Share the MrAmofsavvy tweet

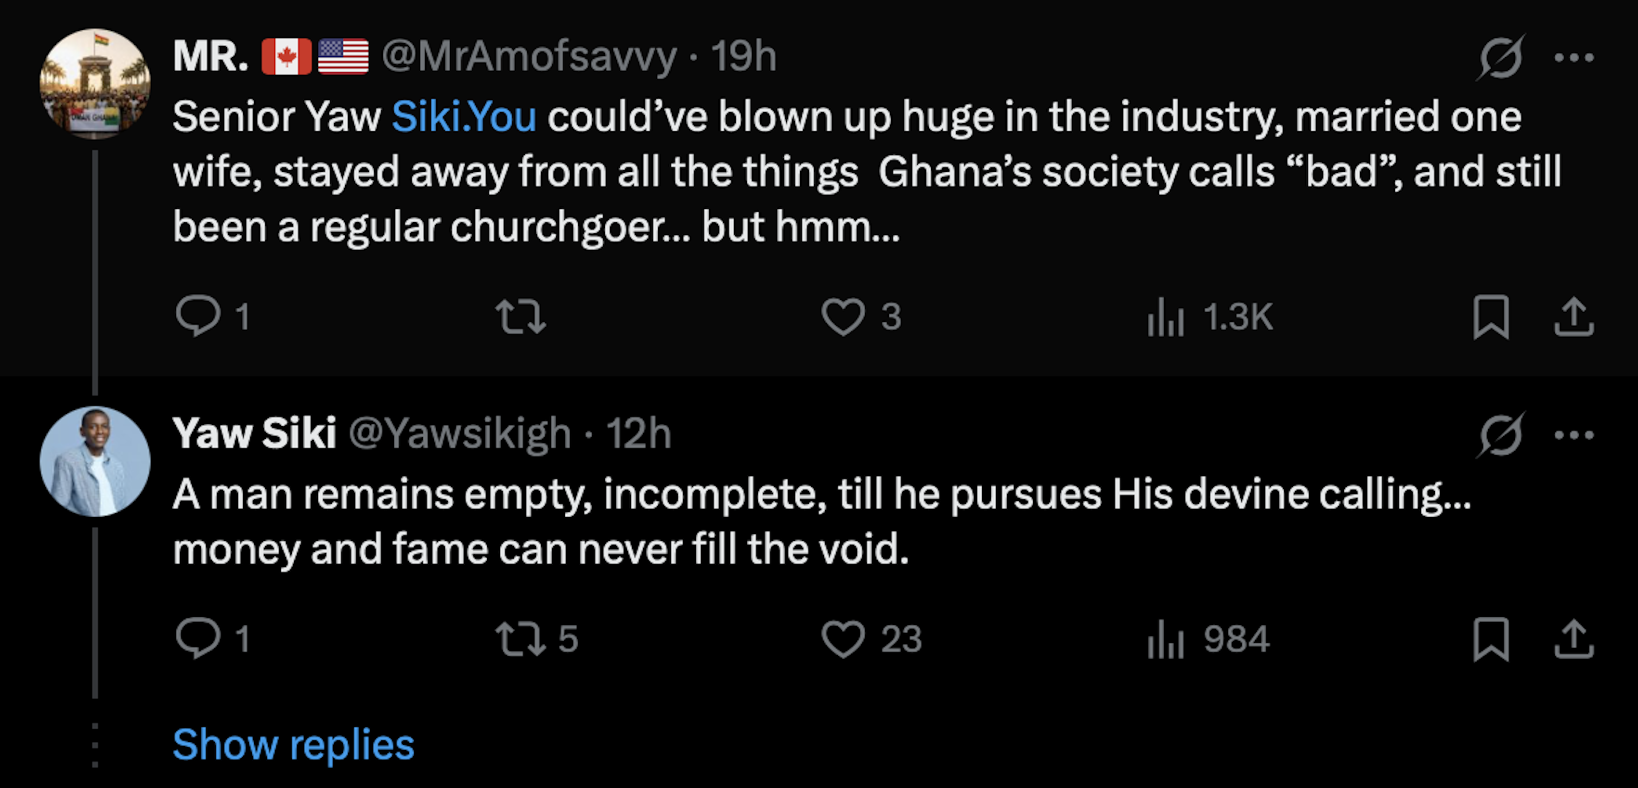pyautogui.click(x=1574, y=317)
